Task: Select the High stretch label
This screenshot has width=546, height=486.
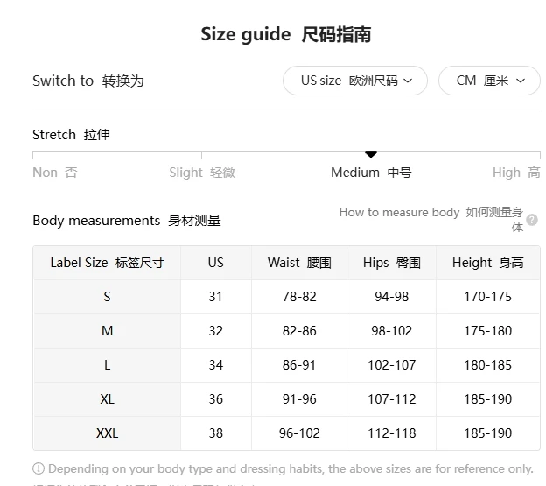Action: pos(516,173)
